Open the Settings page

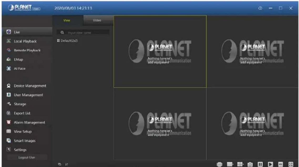click(20, 150)
